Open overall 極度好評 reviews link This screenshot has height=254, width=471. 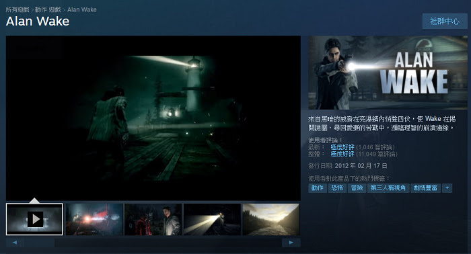[x=342, y=154]
